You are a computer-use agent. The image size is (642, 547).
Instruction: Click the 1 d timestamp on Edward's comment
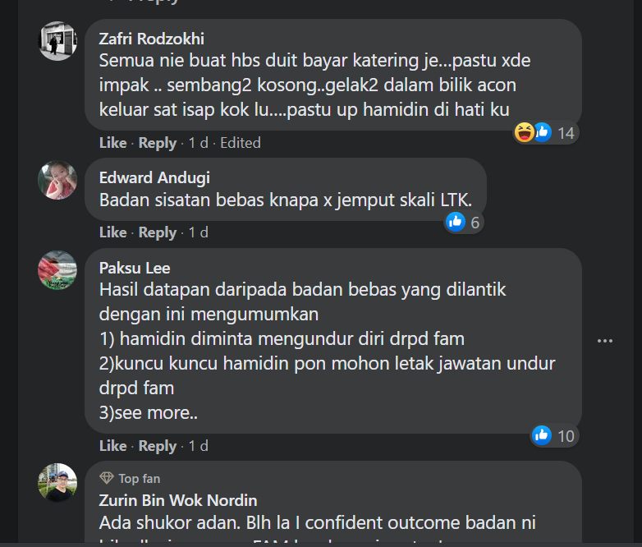coord(198,232)
